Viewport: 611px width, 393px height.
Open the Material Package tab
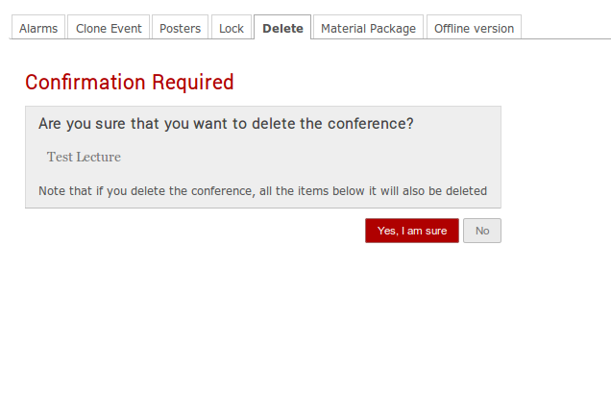(x=368, y=27)
